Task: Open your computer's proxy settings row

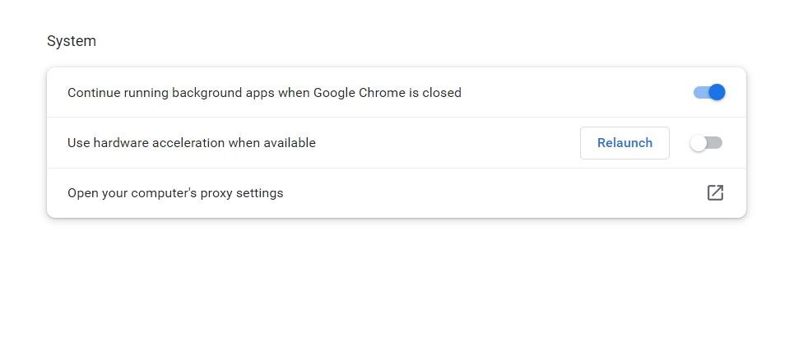Action: 175,193
